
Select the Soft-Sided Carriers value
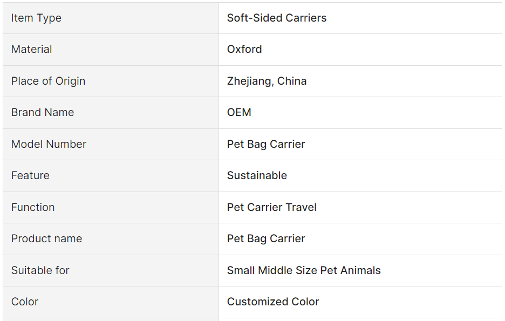coord(277,18)
